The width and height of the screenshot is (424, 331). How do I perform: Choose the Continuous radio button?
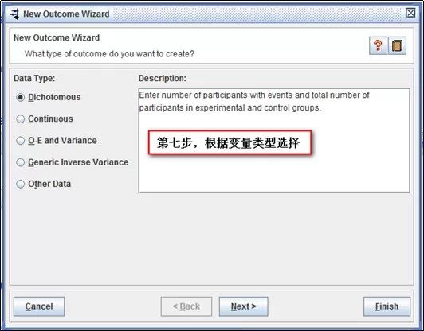20,119
